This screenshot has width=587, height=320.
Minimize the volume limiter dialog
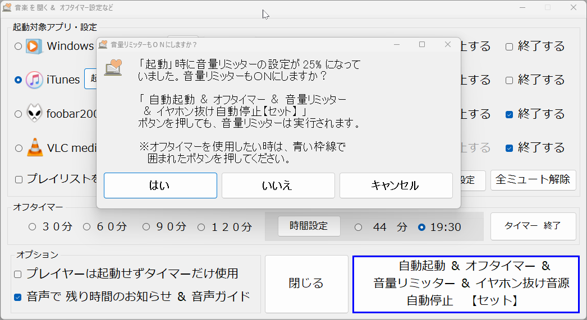[397, 44]
